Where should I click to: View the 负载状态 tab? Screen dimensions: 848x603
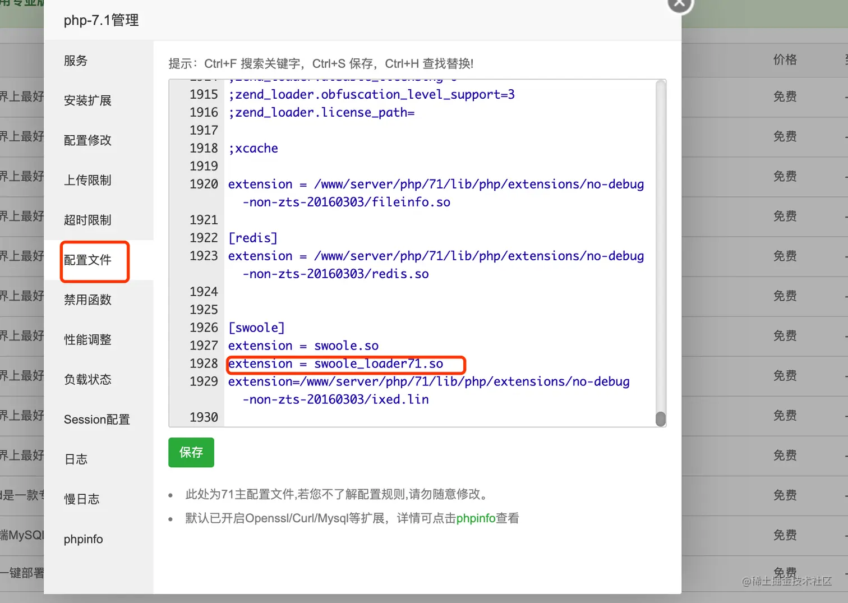(87, 379)
